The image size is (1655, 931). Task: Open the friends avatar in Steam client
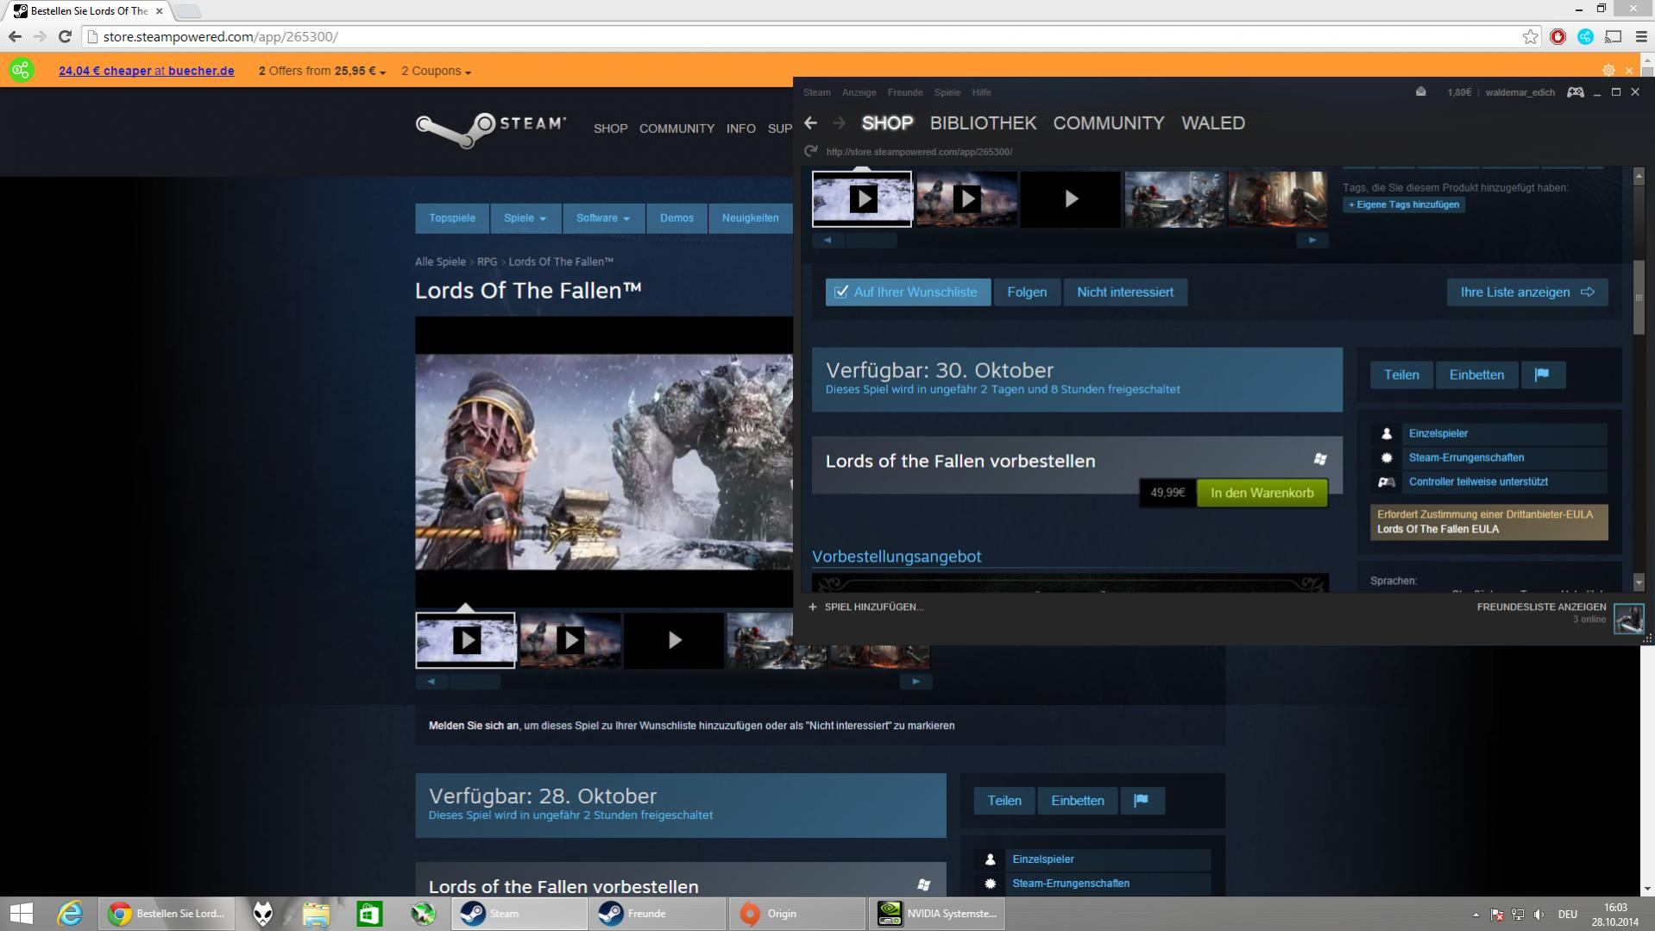point(1629,619)
